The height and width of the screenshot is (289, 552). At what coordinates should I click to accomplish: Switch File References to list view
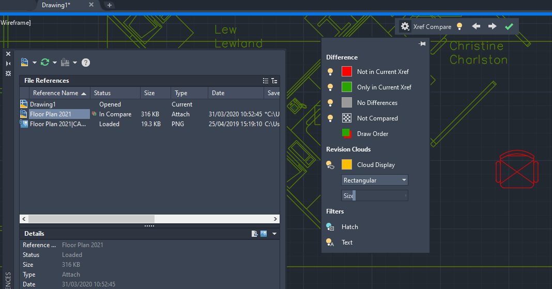[266, 81]
